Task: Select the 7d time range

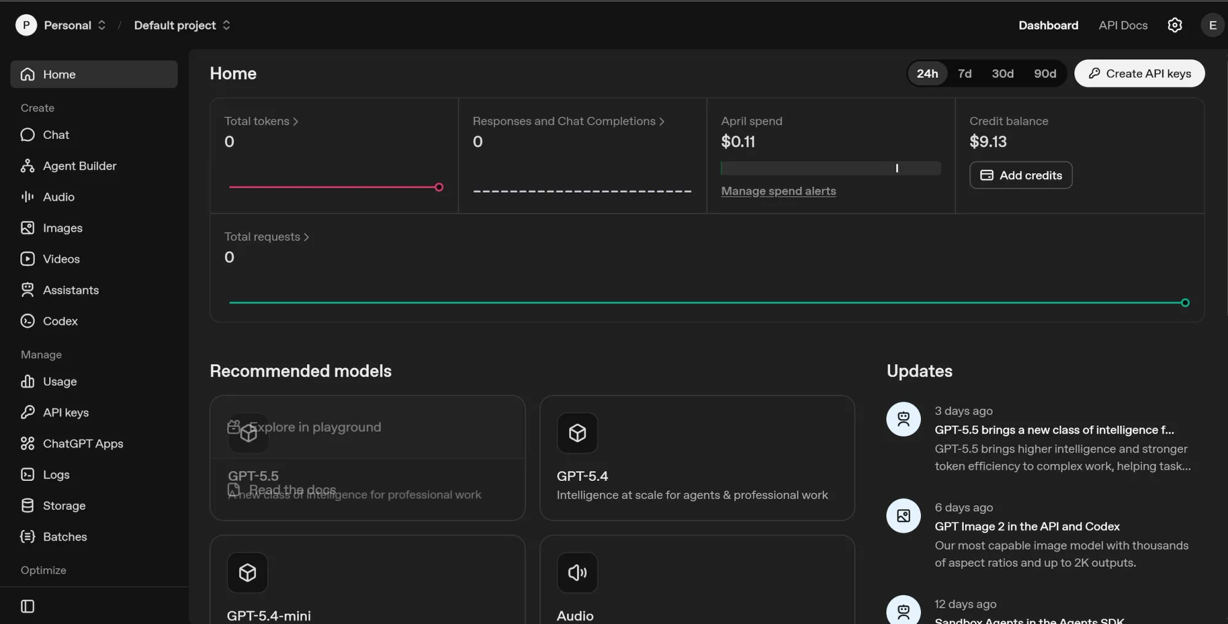Action: click(965, 74)
